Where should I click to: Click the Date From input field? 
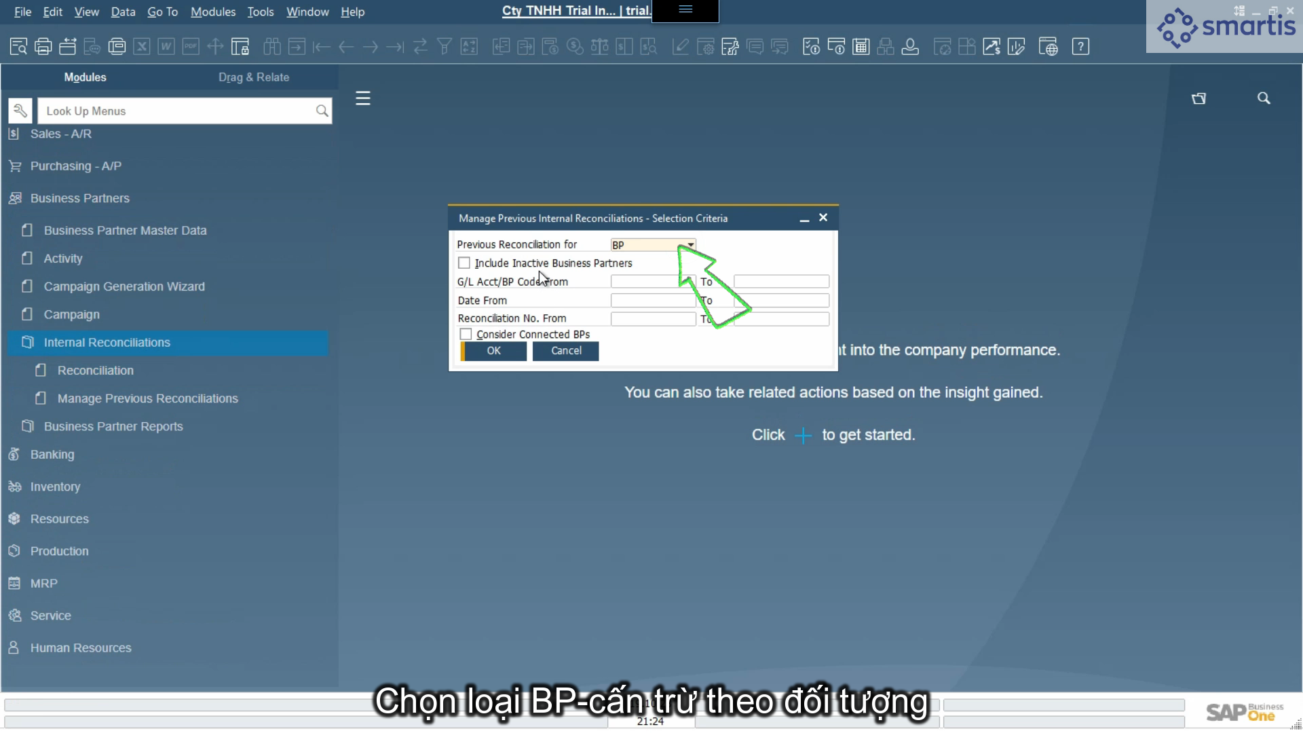(x=651, y=300)
